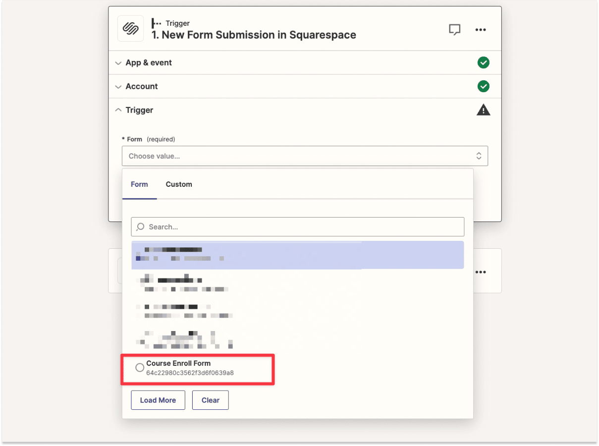Clear the form selection with the Clear button
The image size is (599, 446).
click(210, 400)
